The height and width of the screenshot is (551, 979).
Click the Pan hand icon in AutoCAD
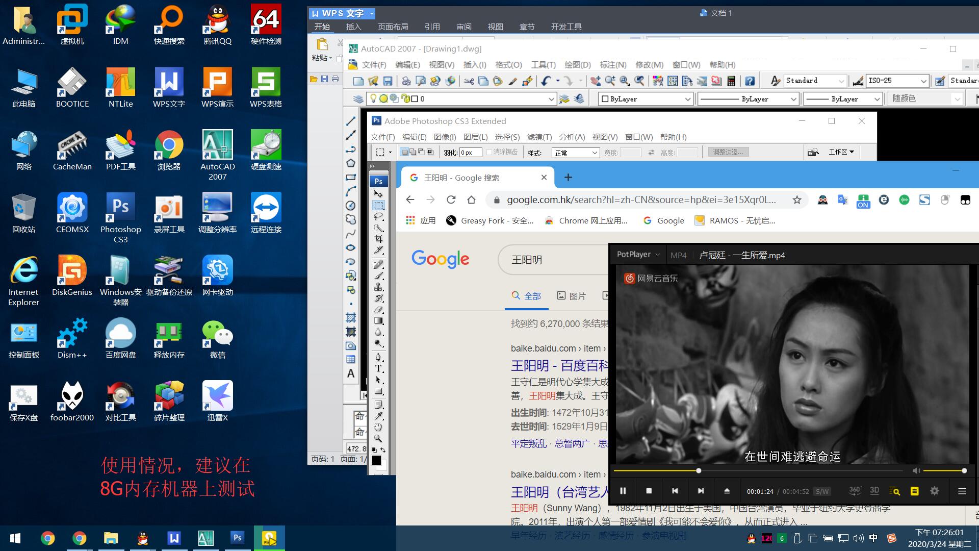(x=595, y=81)
